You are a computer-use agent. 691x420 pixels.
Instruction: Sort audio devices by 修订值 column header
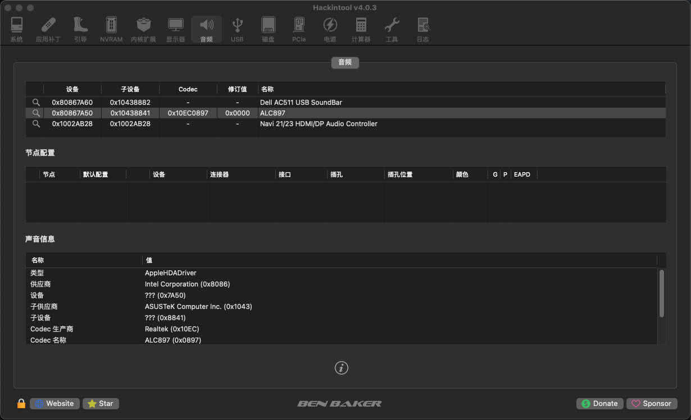pyautogui.click(x=238, y=89)
